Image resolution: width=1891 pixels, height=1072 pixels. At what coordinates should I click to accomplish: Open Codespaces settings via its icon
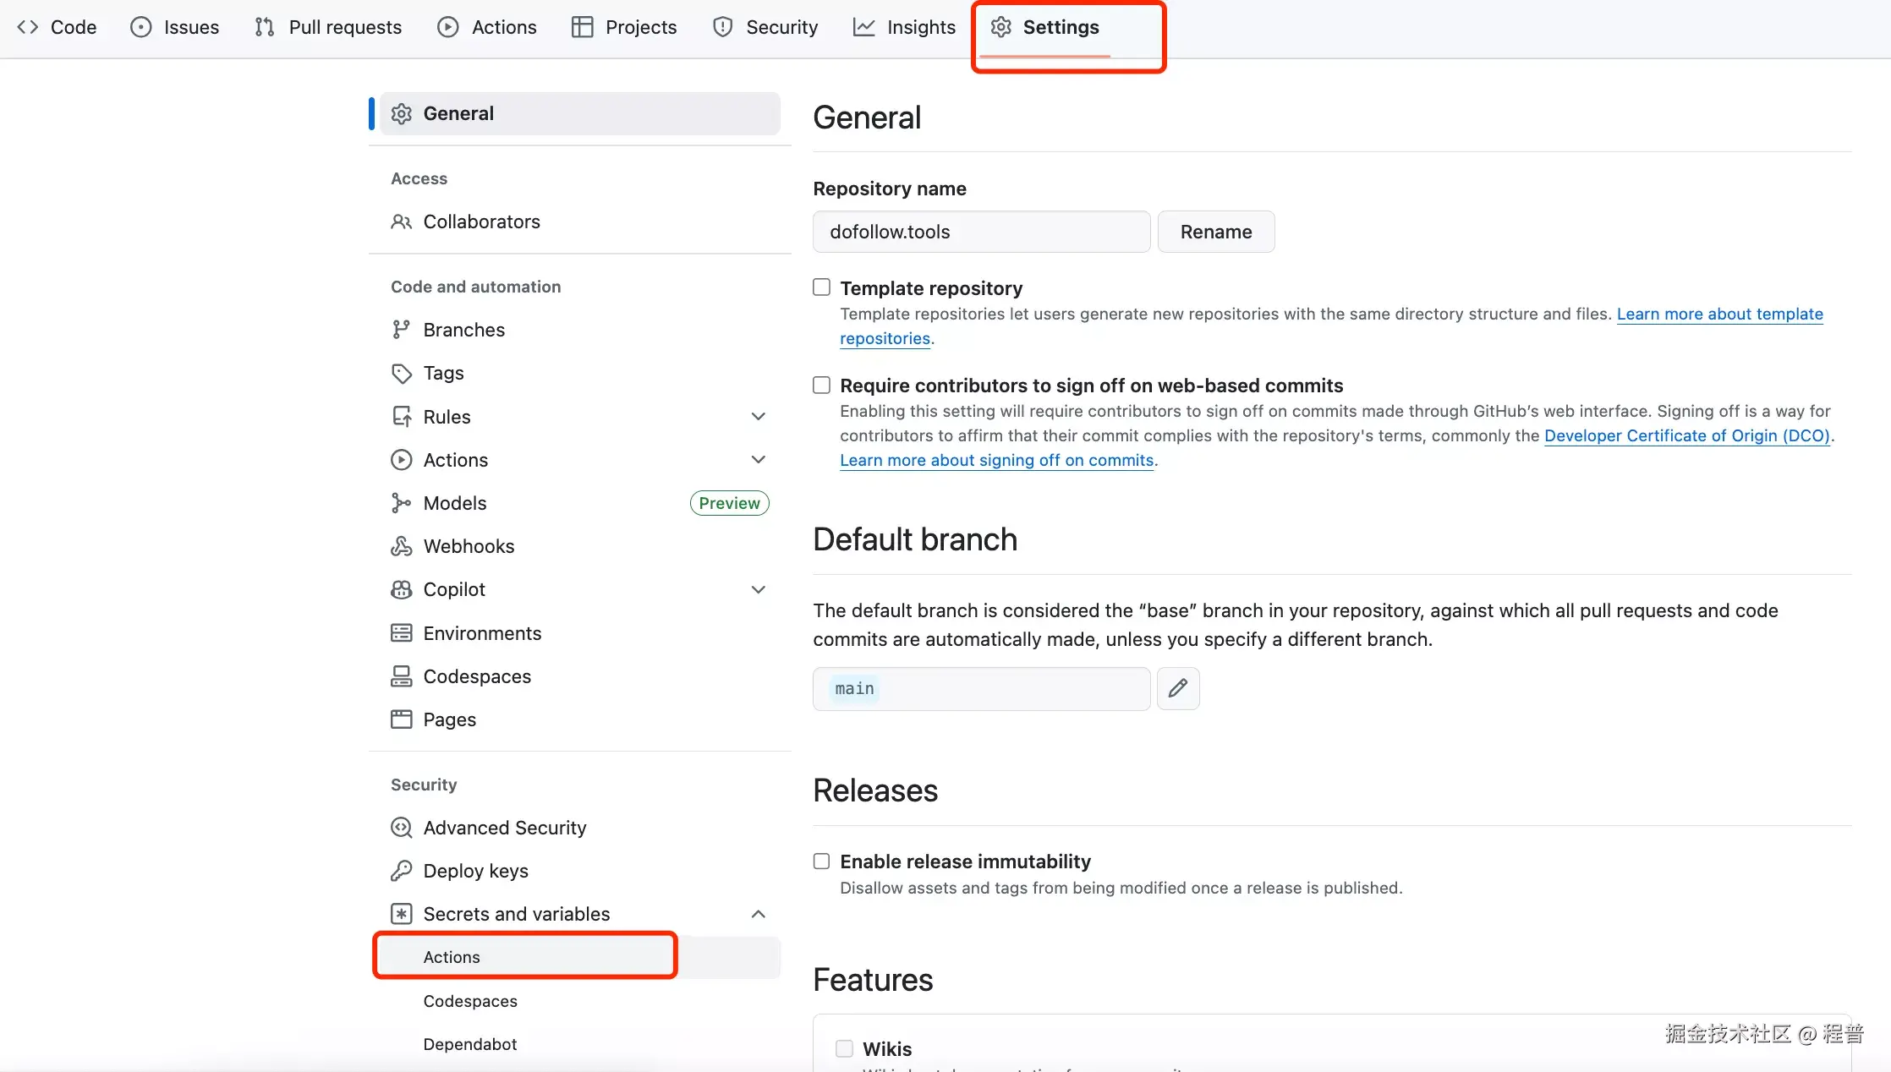(x=401, y=676)
